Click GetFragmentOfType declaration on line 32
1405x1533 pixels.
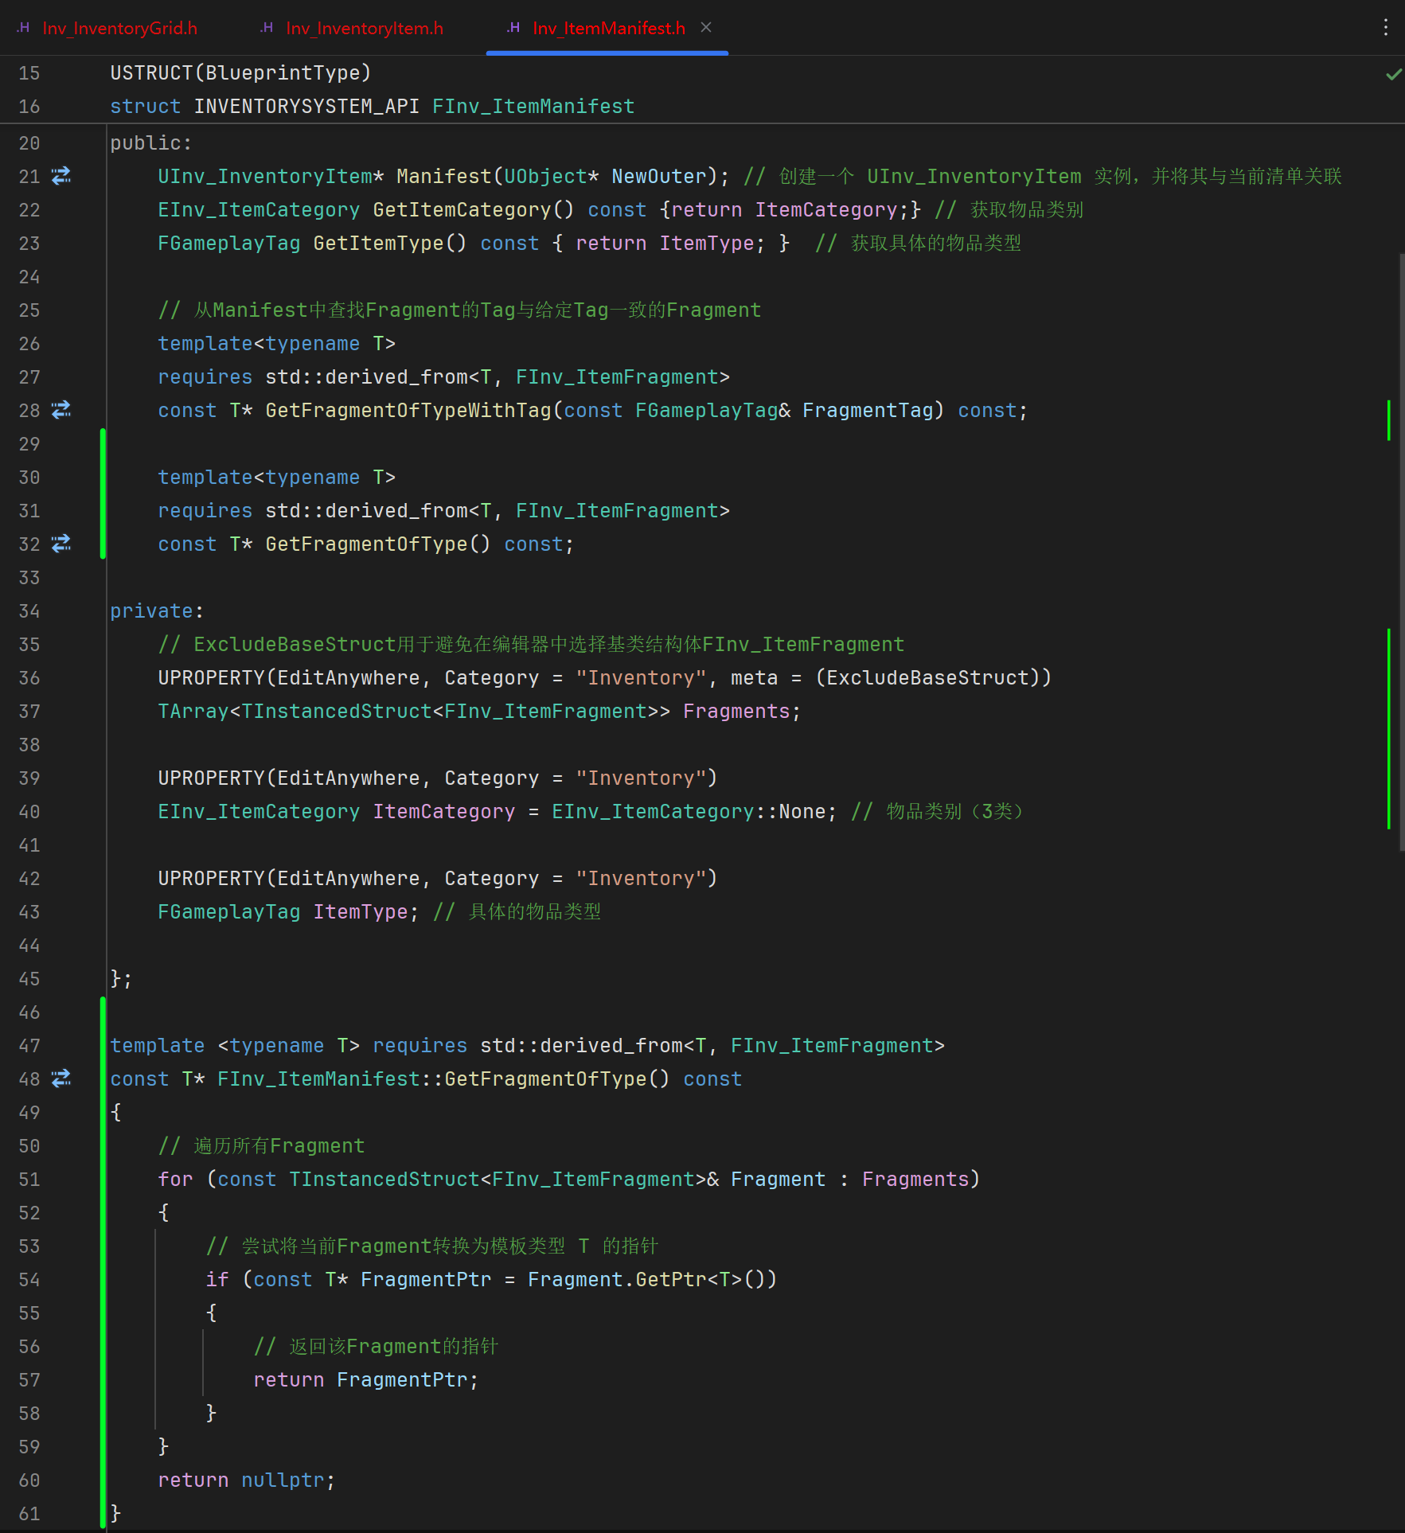point(366,544)
